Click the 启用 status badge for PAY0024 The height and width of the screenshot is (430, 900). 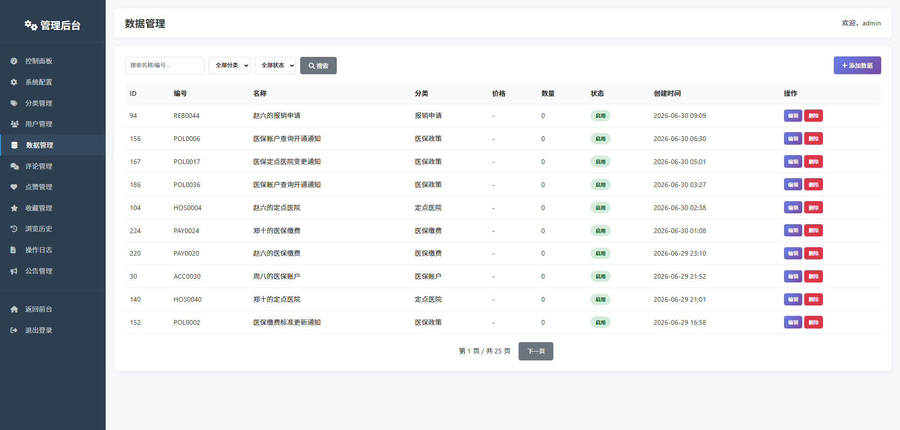click(600, 231)
